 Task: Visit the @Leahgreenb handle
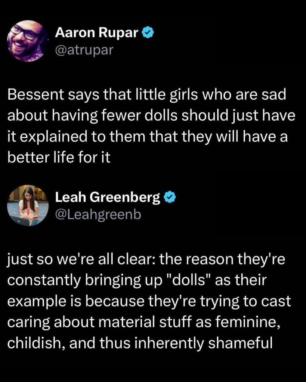98,214
